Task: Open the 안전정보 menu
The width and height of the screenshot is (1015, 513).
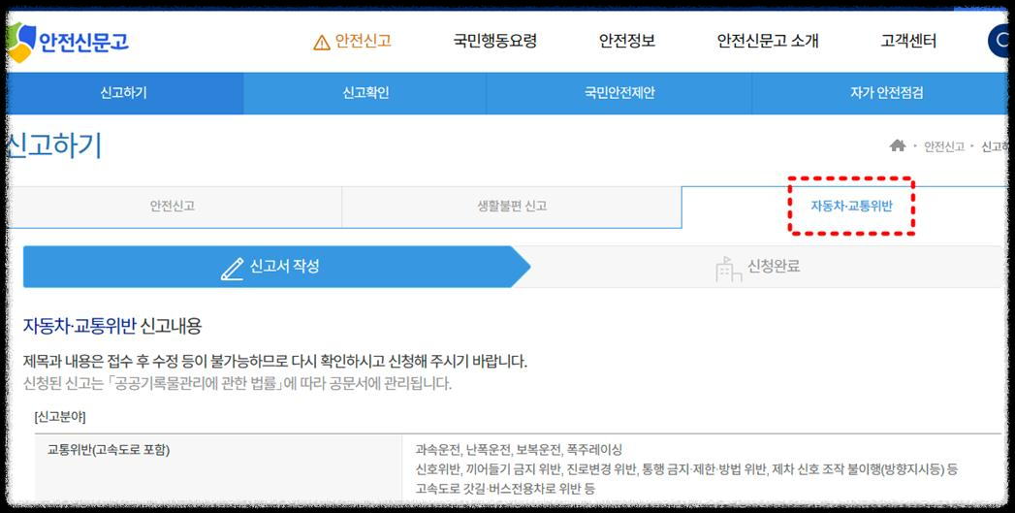Action: click(627, 42)
